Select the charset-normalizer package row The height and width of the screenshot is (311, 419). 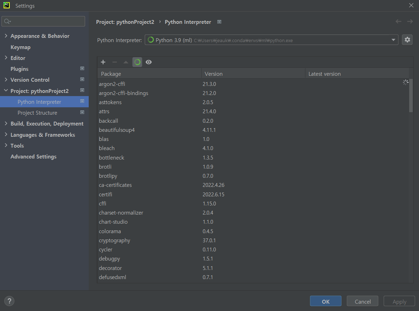(253, 213)
